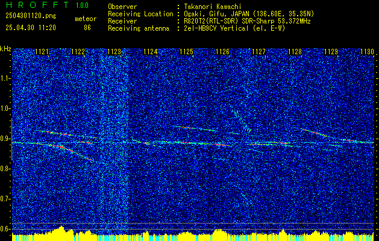379x241 pixels.
Task: Click the 1129 time marker
Action: click(x=331, y=52)
